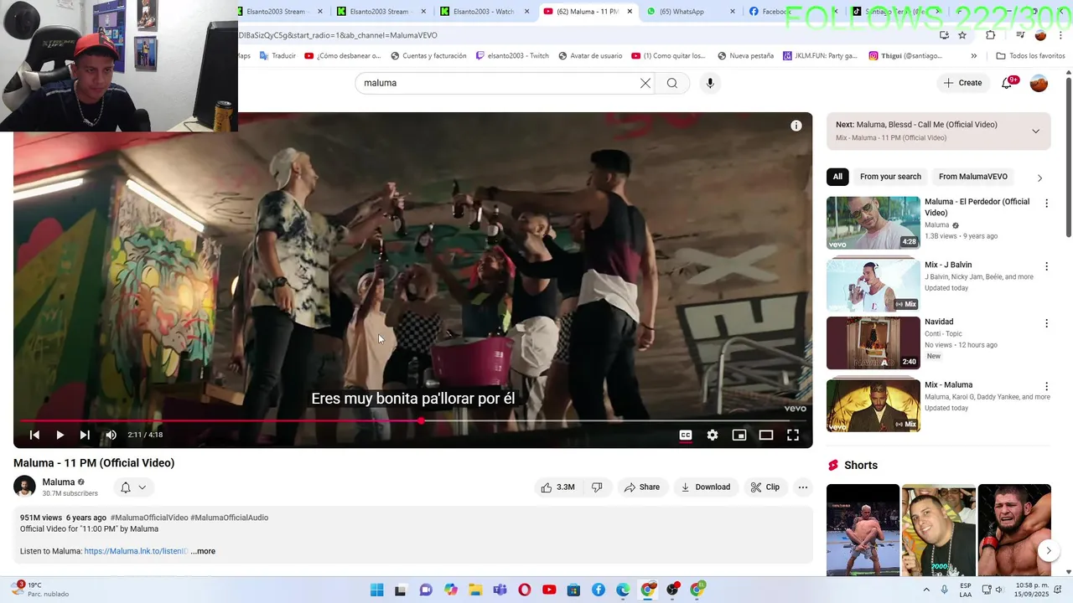The height and width of the screenshot is (603, 1073).
Task: Open the Windows Start menu
Action: pyautogui.click(x=376, y=590)
